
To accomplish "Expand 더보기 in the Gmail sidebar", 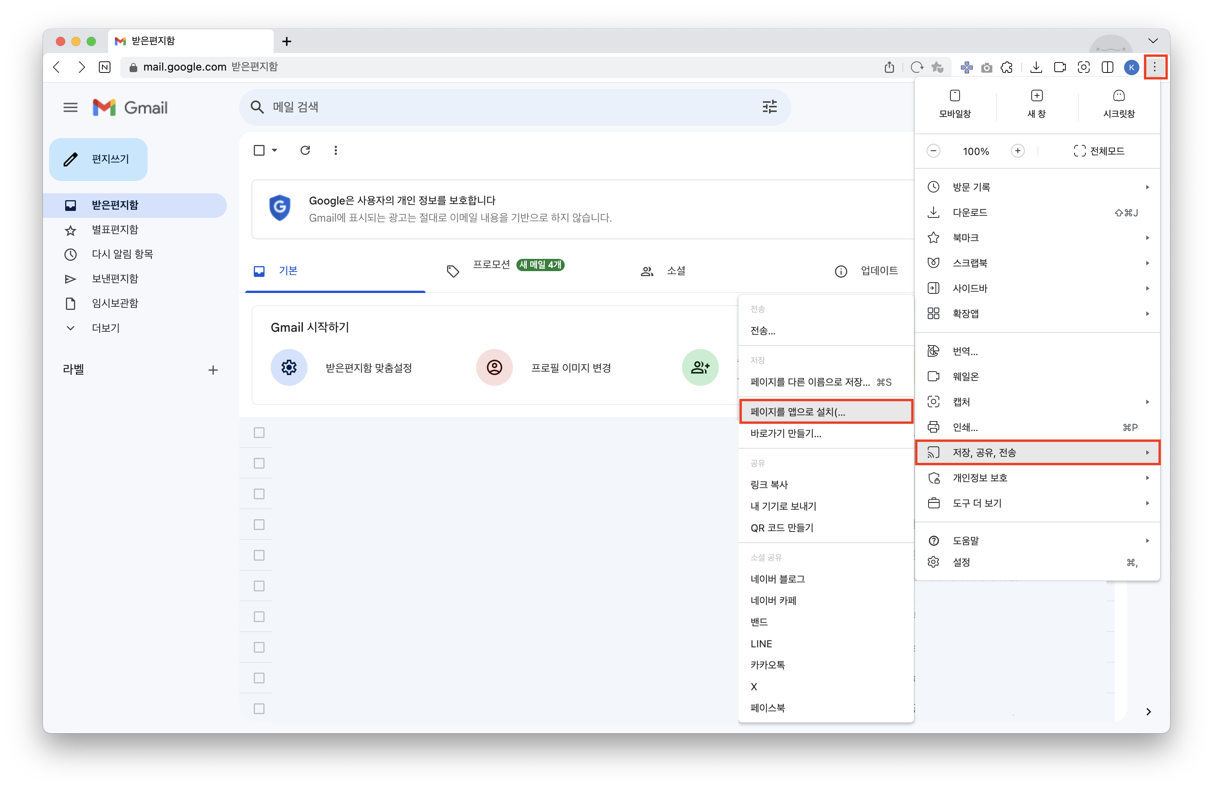I will pyautogui.click(x=105, y=328).
